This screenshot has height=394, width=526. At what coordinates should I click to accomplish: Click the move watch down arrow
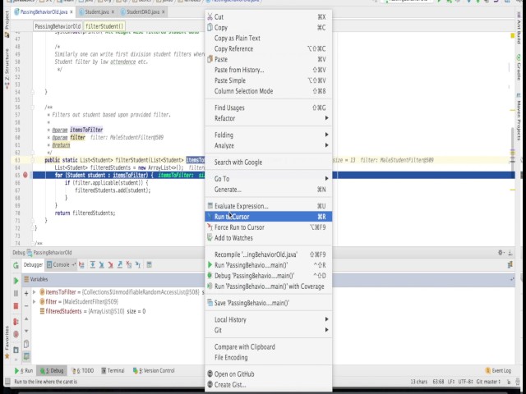[x=26, y=331]
